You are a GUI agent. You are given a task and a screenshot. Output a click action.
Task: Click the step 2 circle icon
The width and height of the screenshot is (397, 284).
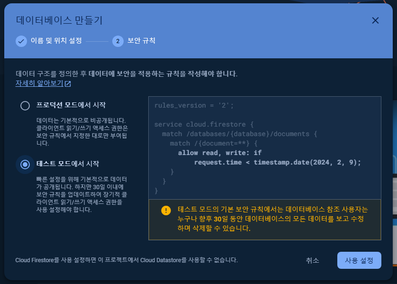coord(118,41)
